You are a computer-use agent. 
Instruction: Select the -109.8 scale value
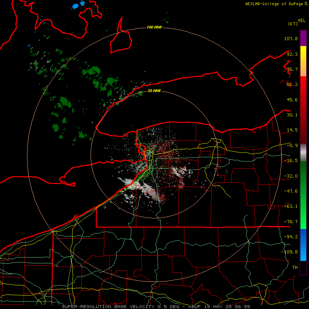[289, 252]
